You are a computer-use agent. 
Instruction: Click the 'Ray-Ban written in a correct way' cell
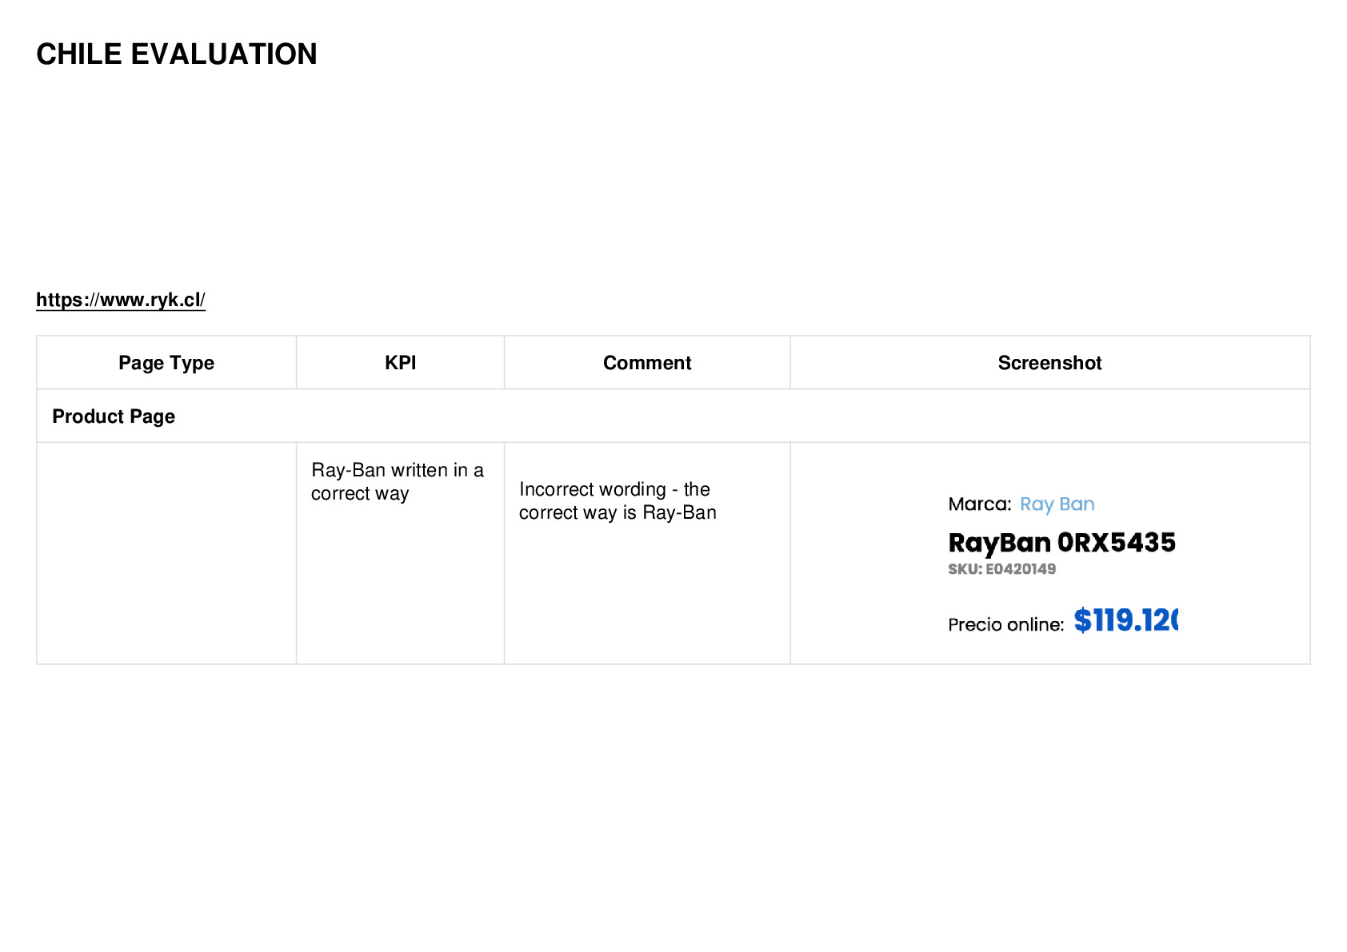pyautogui.click(x=401, y=553)
